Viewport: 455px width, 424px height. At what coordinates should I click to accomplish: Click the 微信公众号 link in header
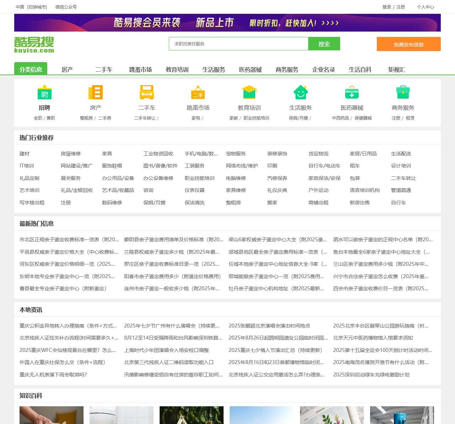coord(66,7)
